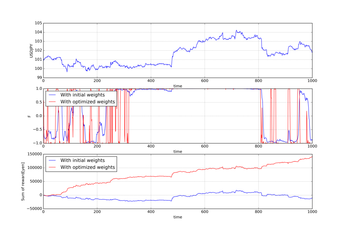Click the −1.0 tick on F axis

pyautogui.click(x=37, y=143)
